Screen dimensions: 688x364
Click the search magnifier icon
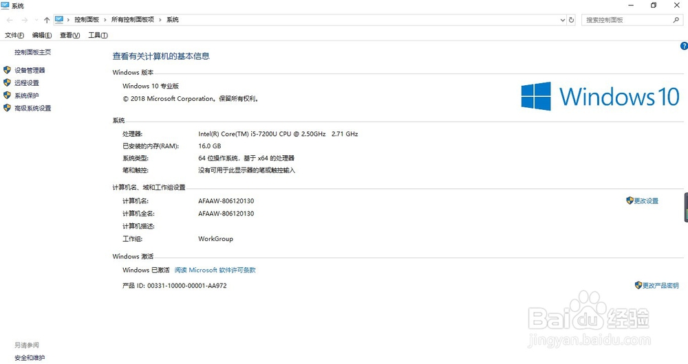(676, 20)
